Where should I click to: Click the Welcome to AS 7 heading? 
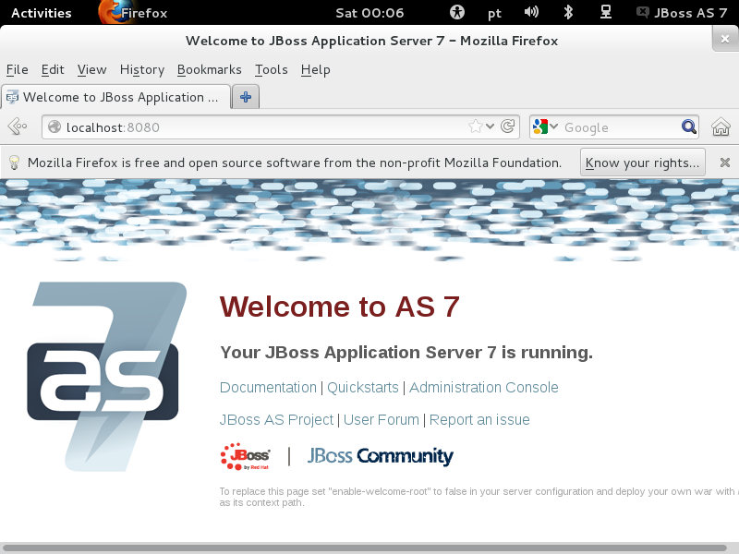click(339, 307)
